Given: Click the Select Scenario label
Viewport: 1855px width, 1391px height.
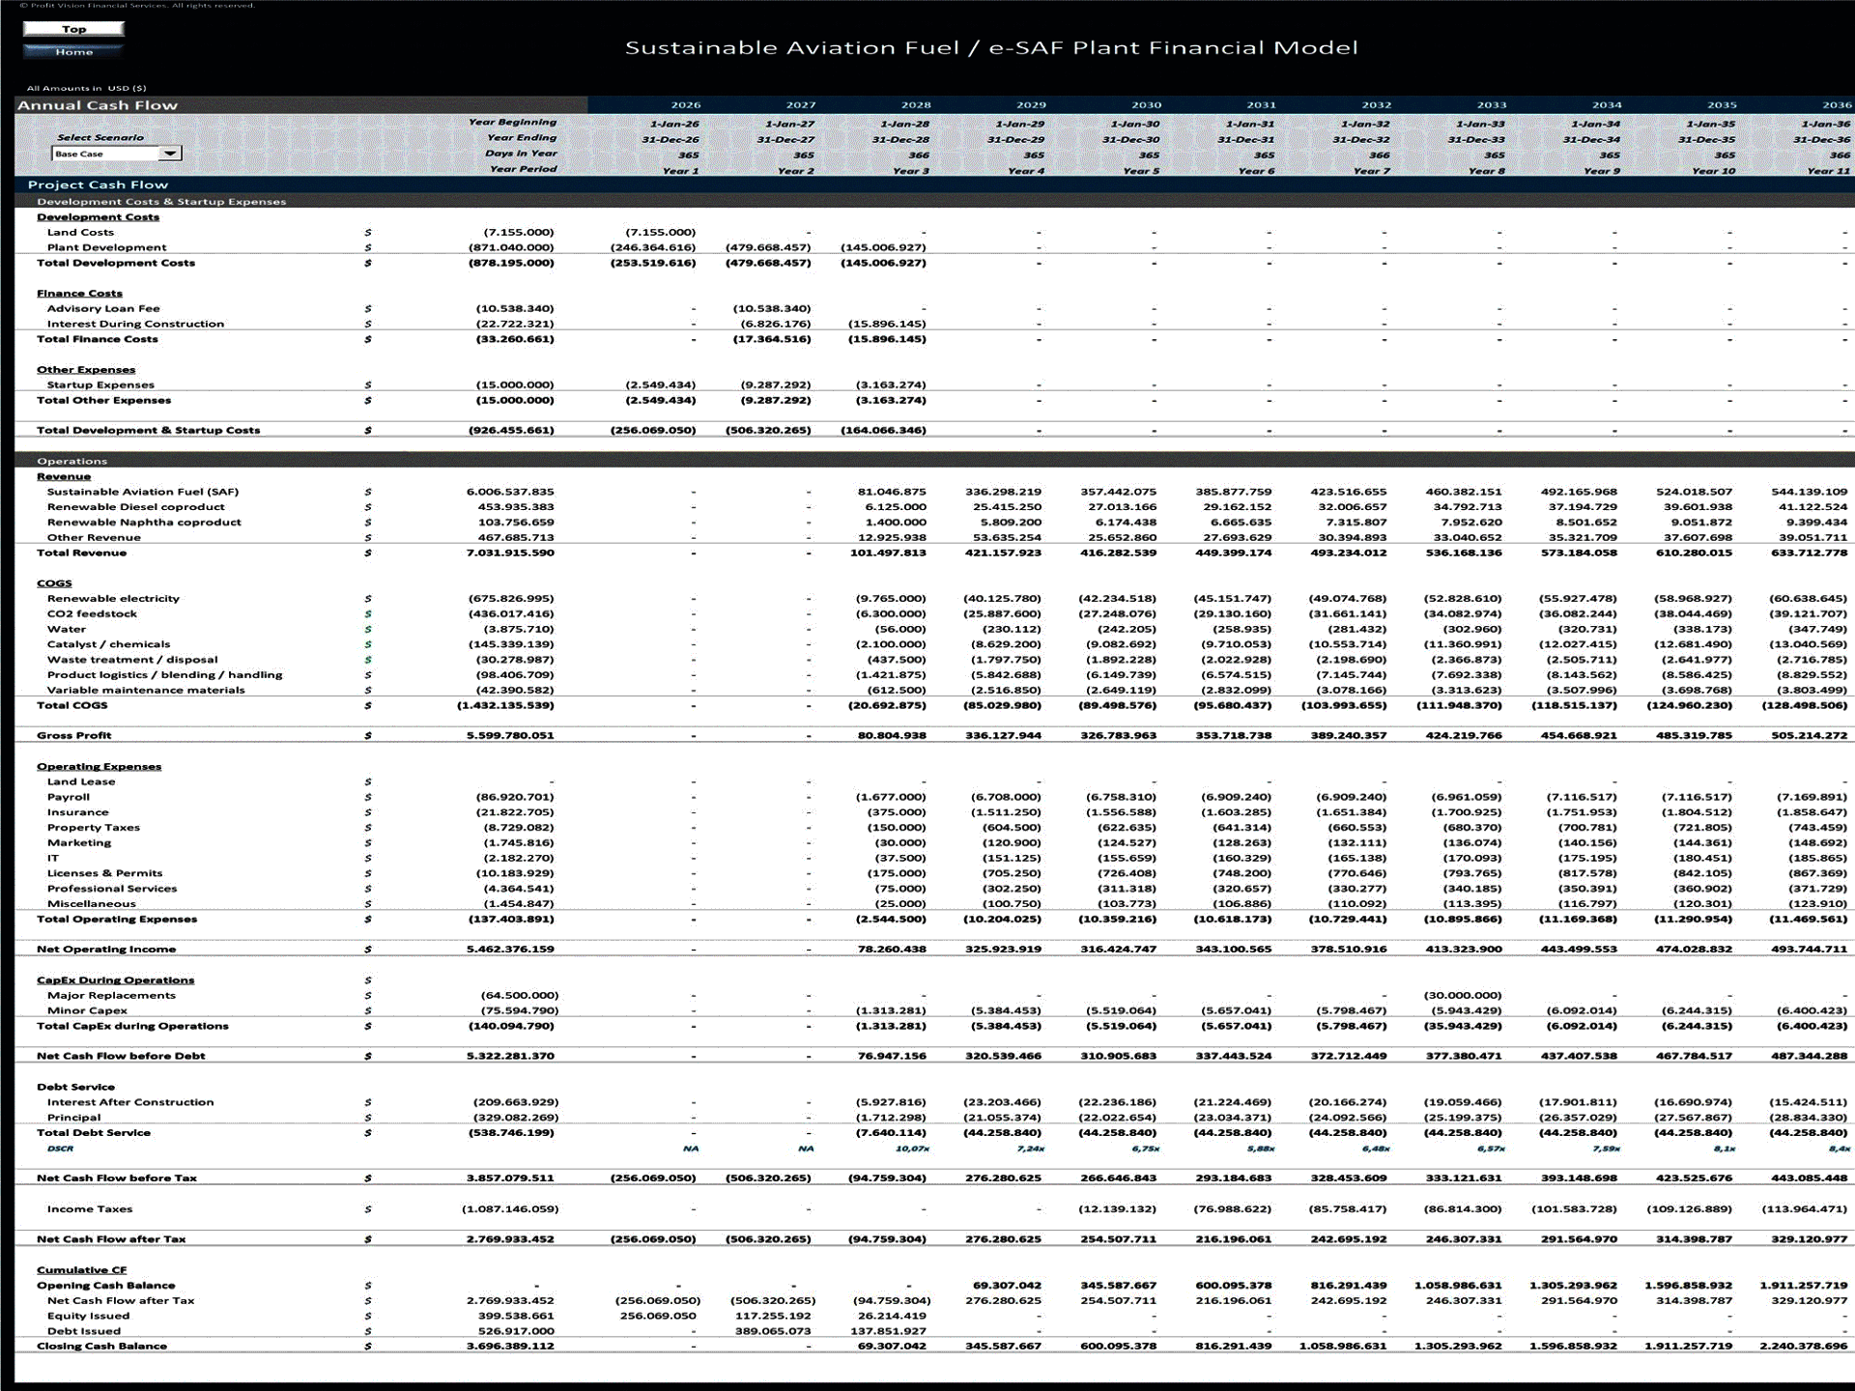Looking at the screenshot, I should (100, 137).
